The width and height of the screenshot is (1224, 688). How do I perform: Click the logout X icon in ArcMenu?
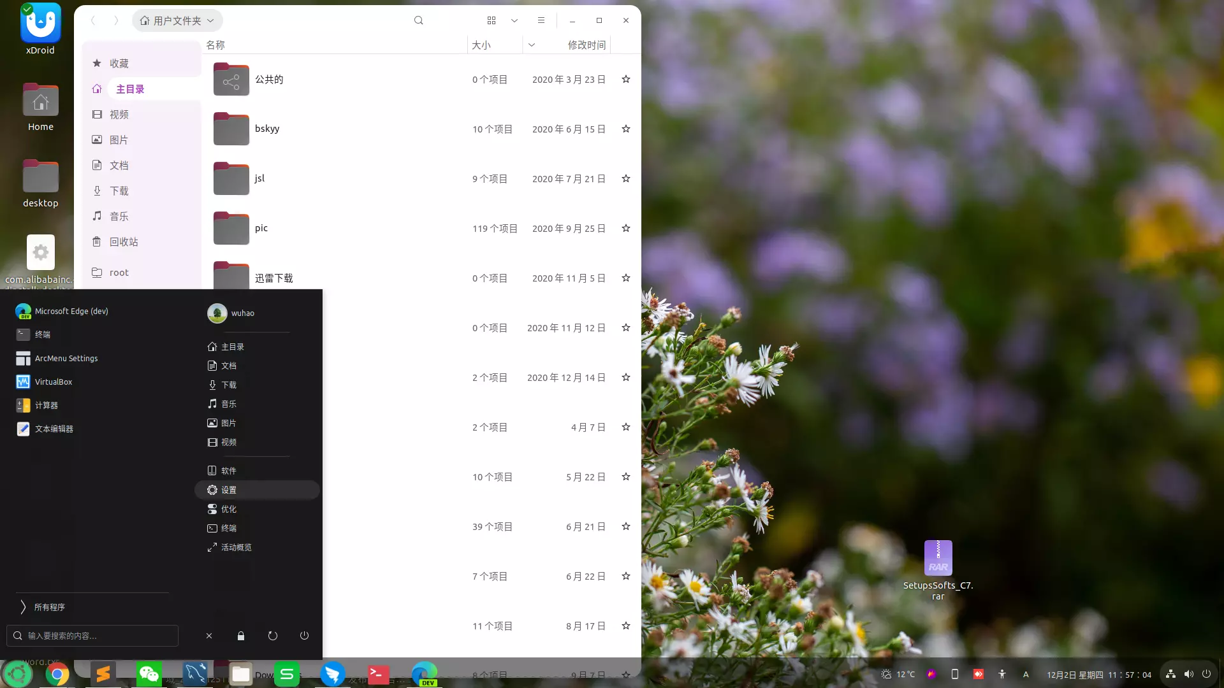pyautogui.click(x=209, y=636)
